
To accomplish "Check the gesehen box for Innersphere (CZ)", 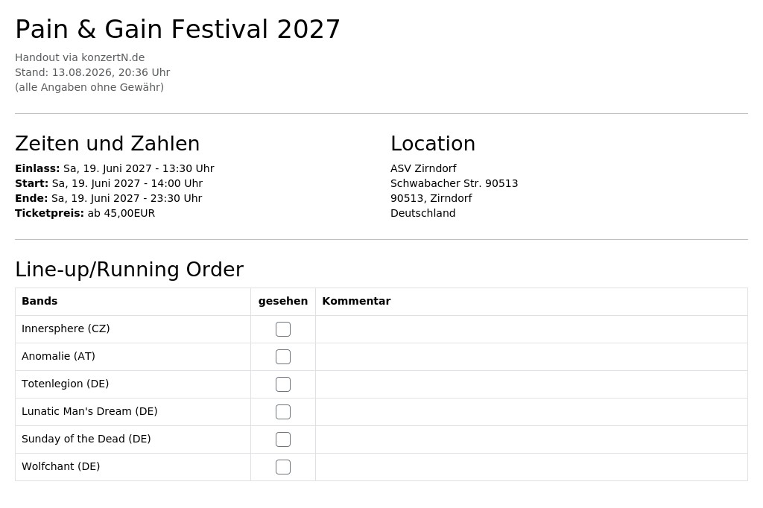I will tap(282, 329).
